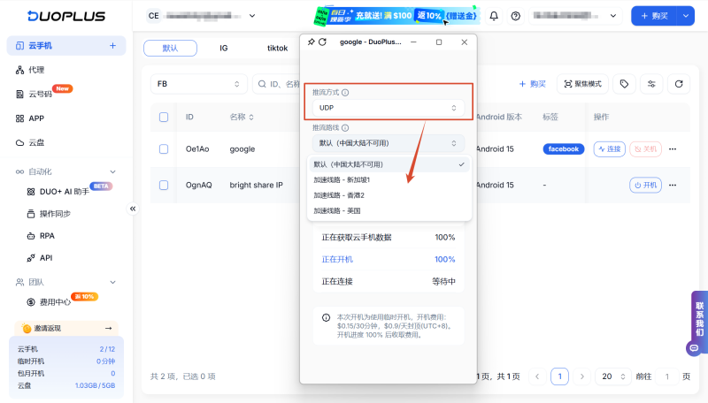Toggle the select-all header checkbox
Viewport: 708px width, 403px height.
pyautogui.click(x=164, y=117)
